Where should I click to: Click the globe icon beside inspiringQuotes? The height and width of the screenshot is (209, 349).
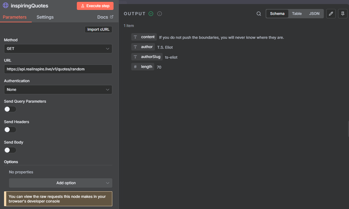pos(6,6)
